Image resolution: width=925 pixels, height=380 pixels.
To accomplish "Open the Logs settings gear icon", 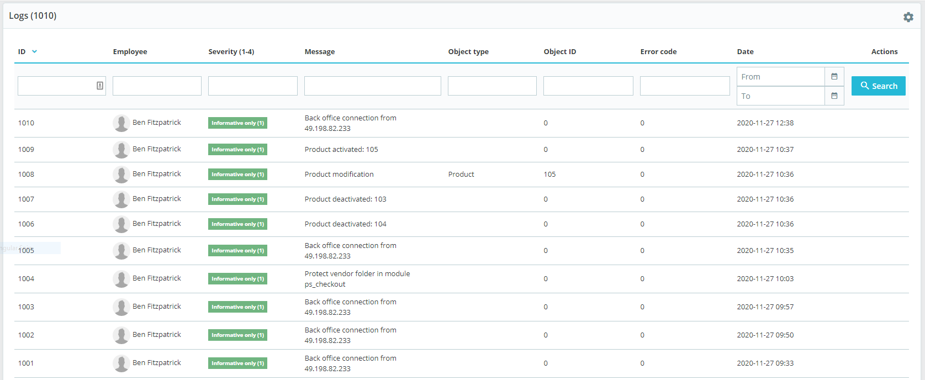I will point(908,17).
